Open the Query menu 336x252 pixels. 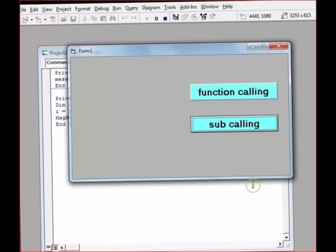tap(132, 8)
